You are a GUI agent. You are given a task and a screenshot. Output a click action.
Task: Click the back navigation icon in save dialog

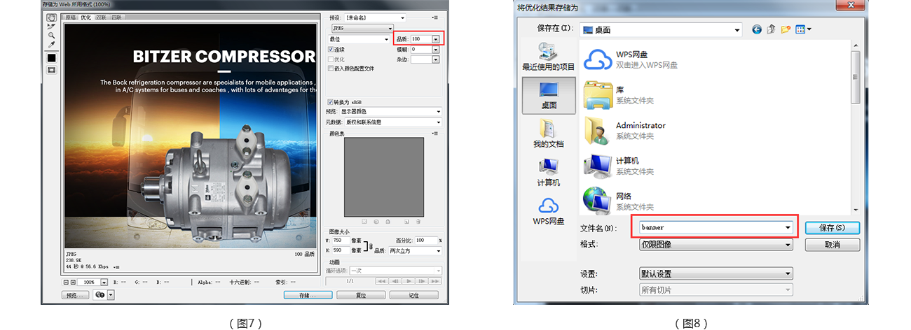point(757,29)
